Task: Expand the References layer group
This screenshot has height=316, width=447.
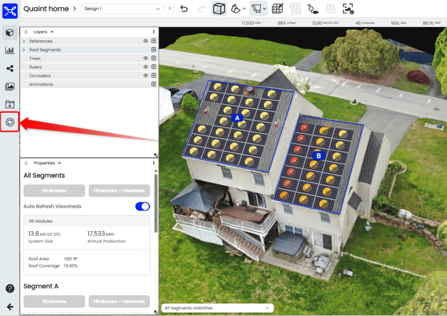Action: pos(25,41)
